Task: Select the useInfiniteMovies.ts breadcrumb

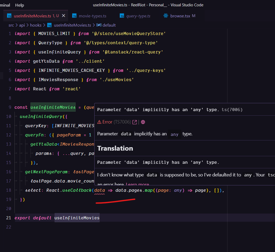Action: [72, 25]
